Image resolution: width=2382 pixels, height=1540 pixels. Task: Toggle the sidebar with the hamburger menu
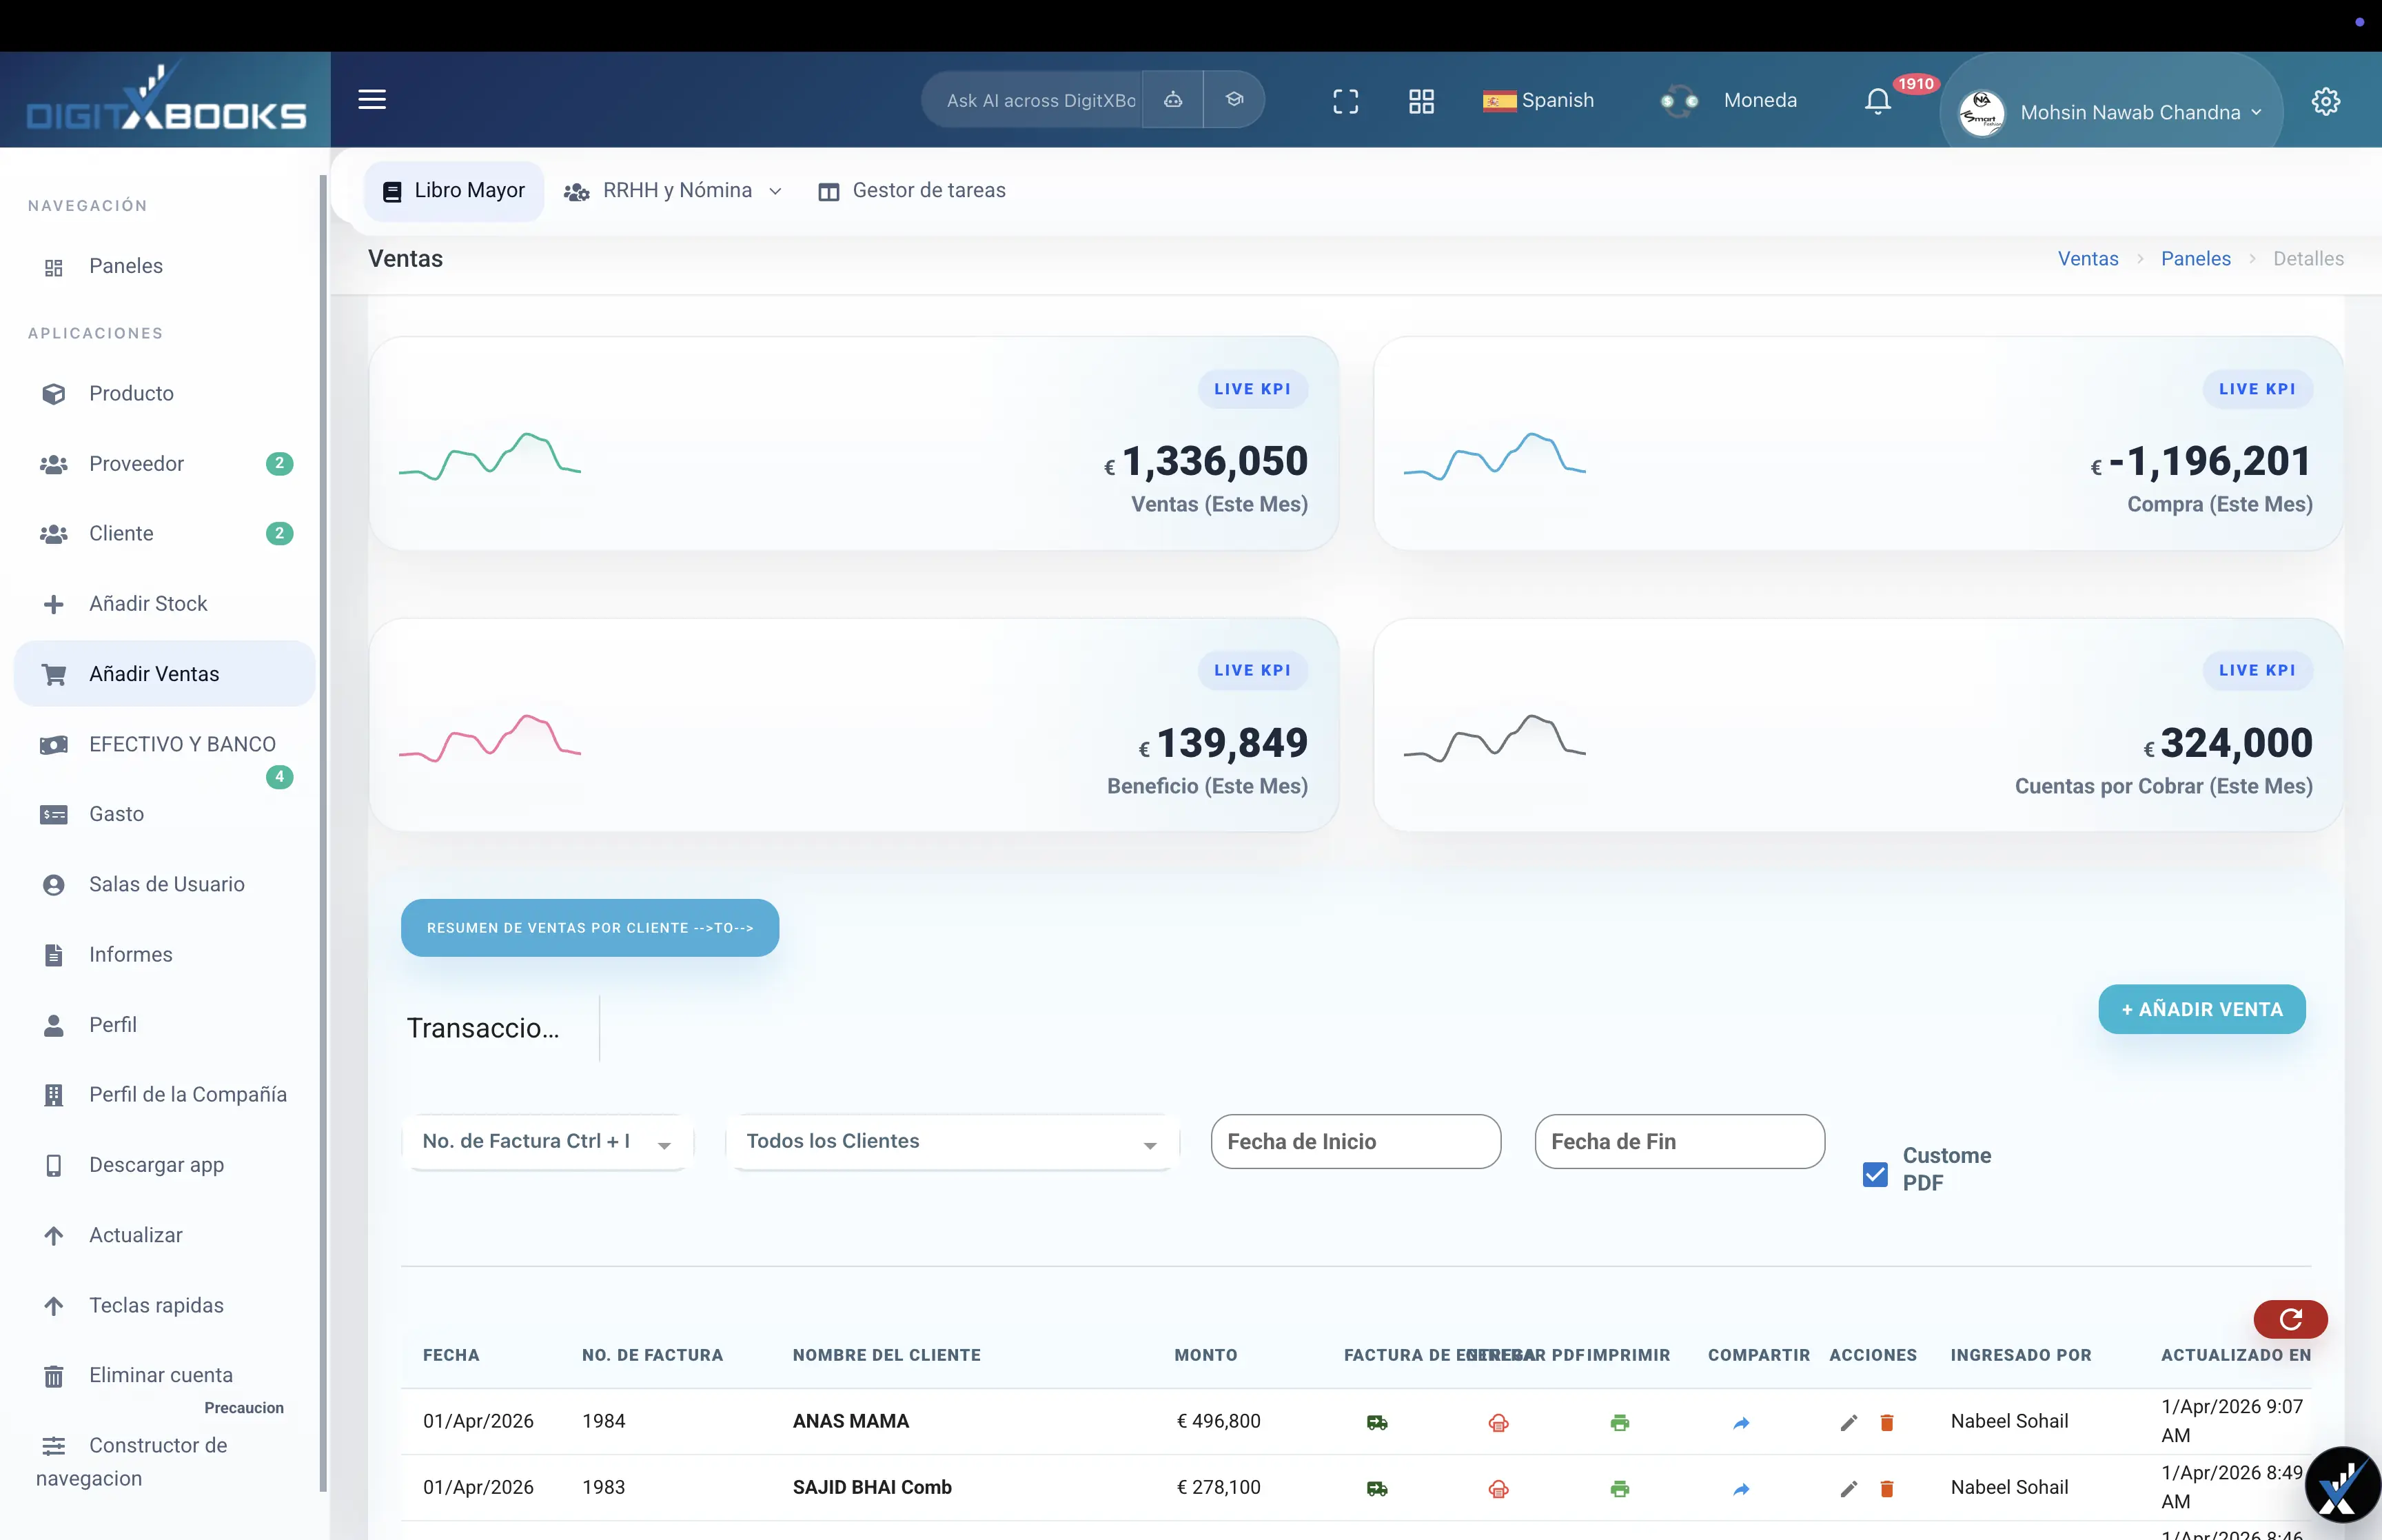372,99
